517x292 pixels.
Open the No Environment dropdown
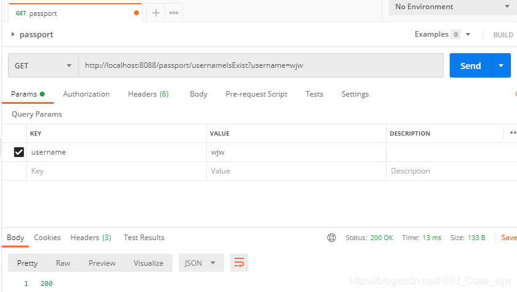click(x=452, y=7)
